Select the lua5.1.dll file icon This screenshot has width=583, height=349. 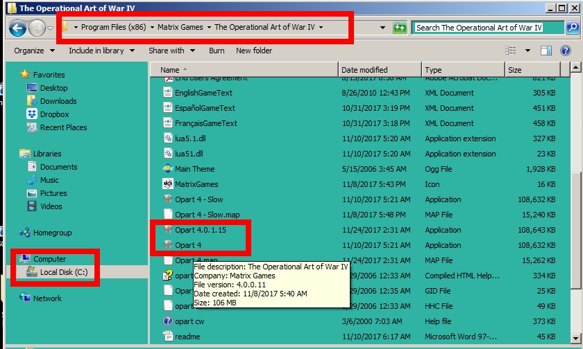click(168, 138)
